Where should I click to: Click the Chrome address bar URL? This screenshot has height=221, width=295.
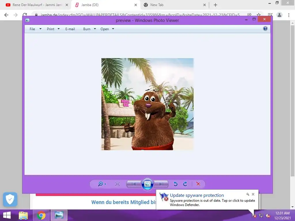pyautogui.click(x=140, y=15)
